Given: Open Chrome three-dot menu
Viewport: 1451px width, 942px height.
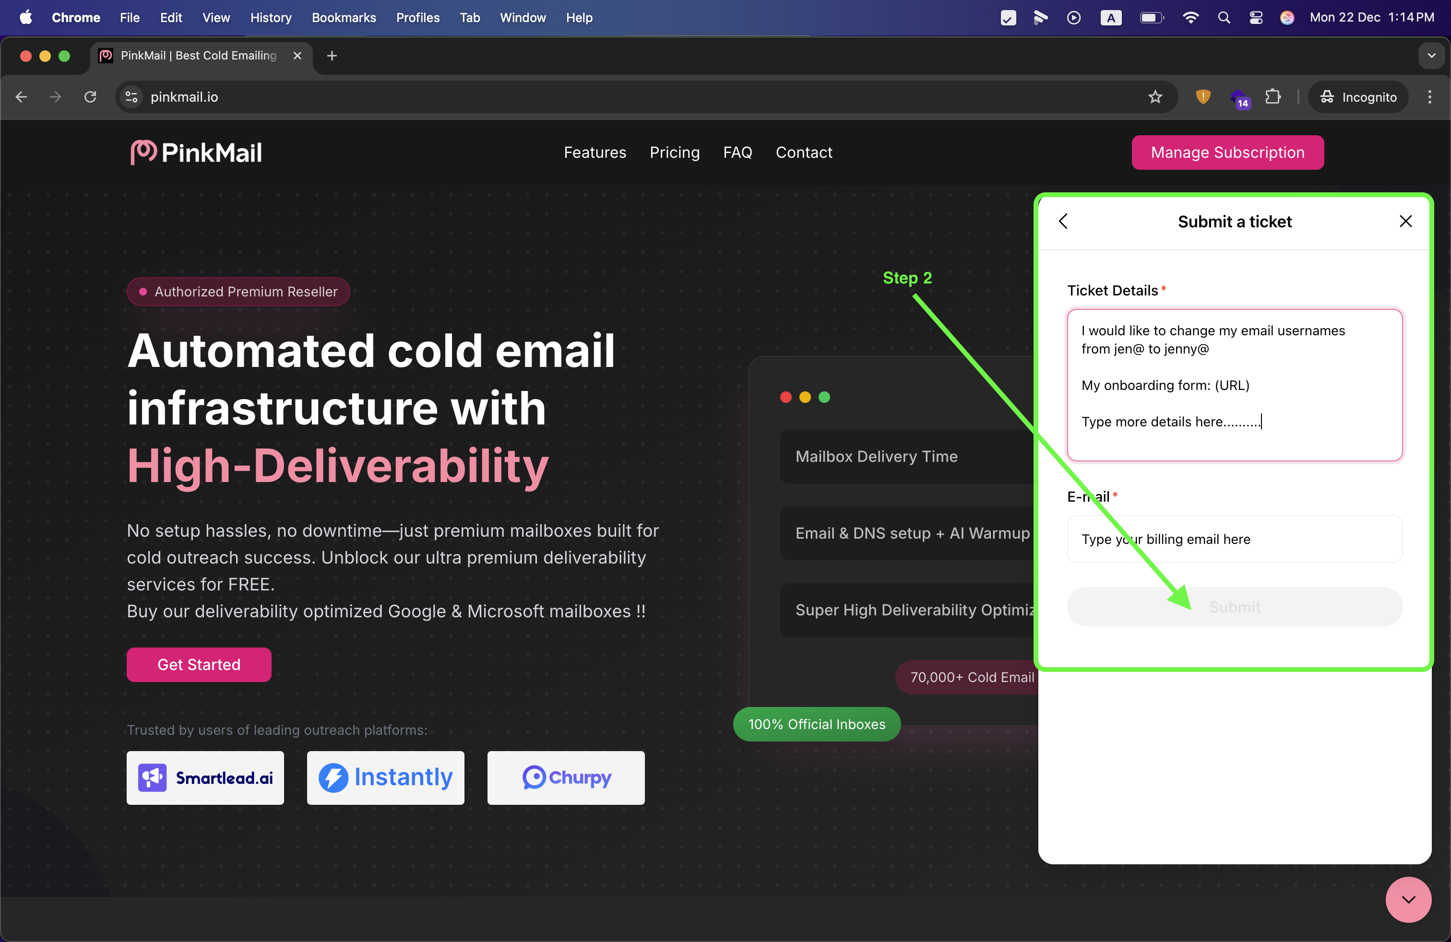Looking at the screenshot, I should pos(1429,97).
